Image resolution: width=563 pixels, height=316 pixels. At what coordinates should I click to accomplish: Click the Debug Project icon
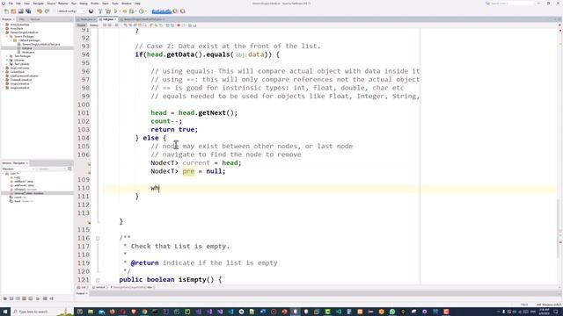[x=125, y=11]
